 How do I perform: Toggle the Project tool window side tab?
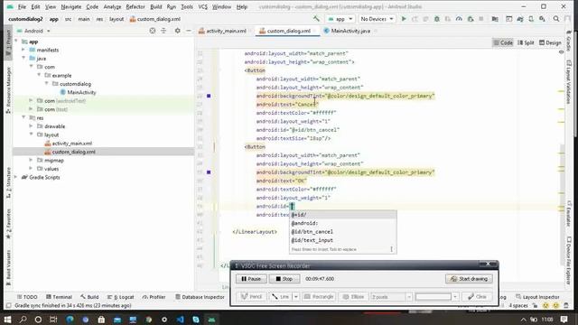click(x=8, y=43)
